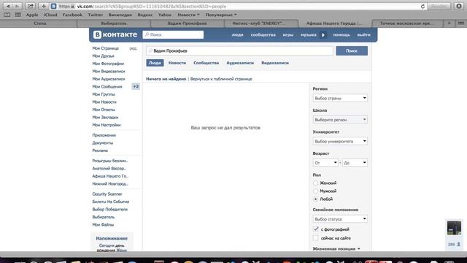The height and width of the screenshot is (263, 467).
Task: Switch to the Фитнес-клуб ENERGY browser tab
Action: [261, 23]
